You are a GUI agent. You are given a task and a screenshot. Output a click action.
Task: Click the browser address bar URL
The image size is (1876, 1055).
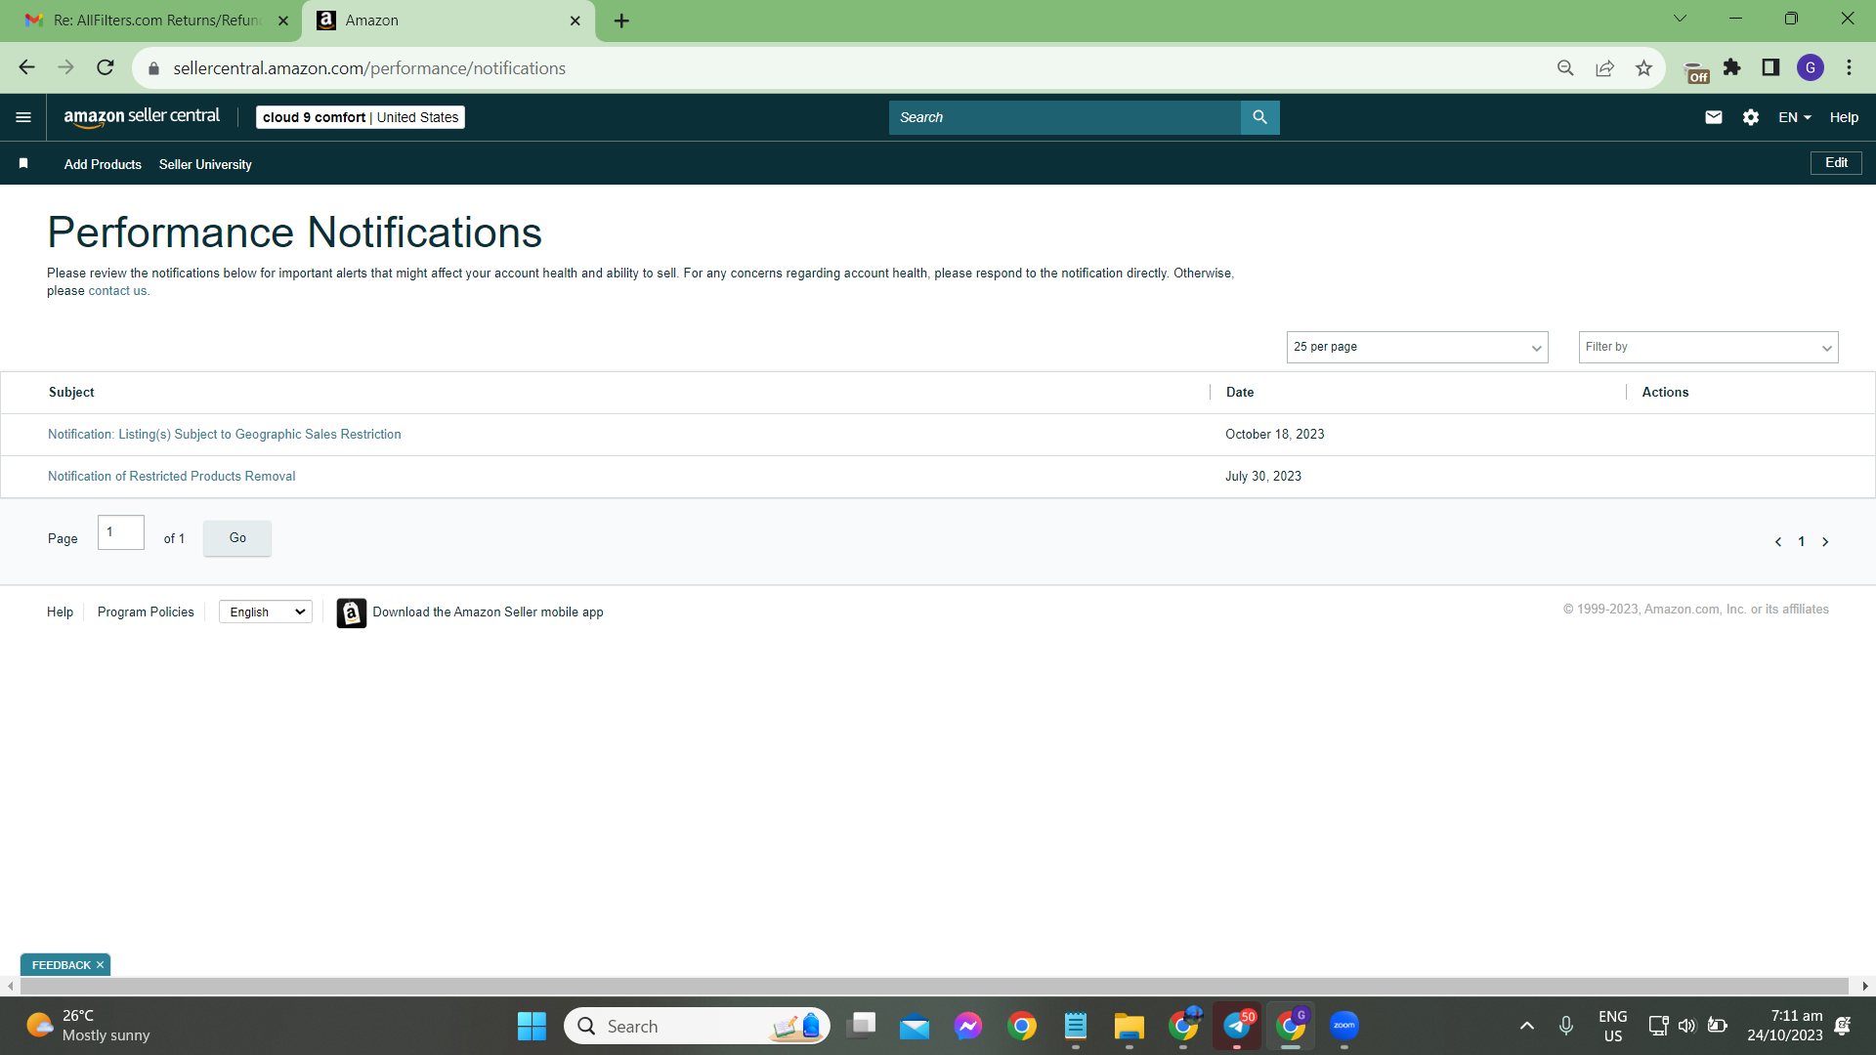(369, 68)
